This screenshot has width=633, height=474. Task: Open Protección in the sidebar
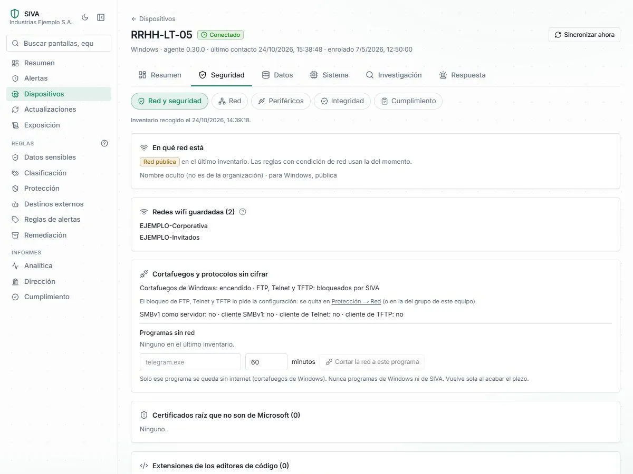(59, 188)
